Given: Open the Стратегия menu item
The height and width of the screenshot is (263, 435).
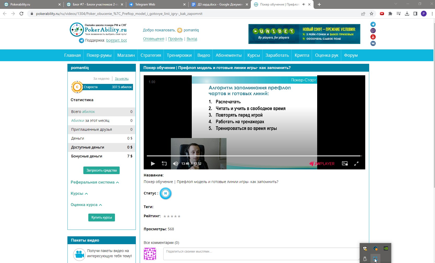Looking at the screenshot, I should pyautogui.click(x=151, y=55).
